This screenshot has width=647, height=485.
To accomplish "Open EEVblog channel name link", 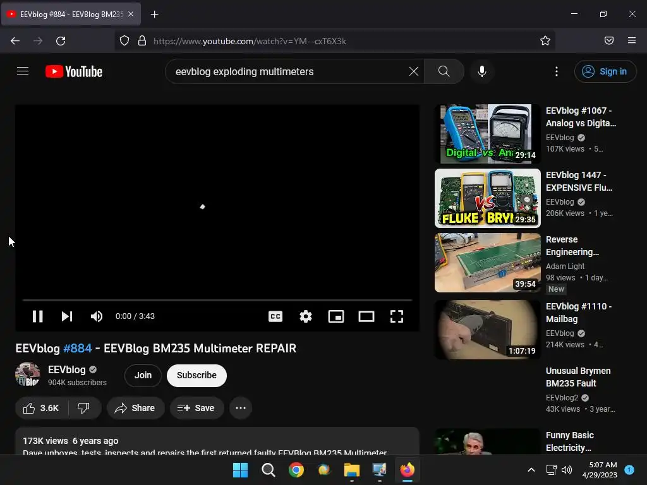I will click(66, 369).
